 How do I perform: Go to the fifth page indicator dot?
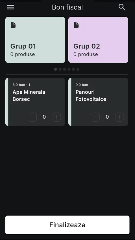point(73,69)
